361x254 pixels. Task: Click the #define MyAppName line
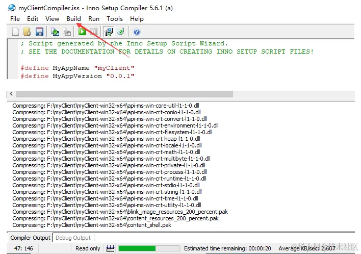(78, 68)
